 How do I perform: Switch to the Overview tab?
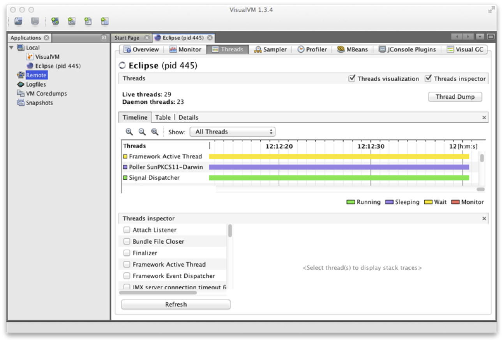tap(141, 50)
